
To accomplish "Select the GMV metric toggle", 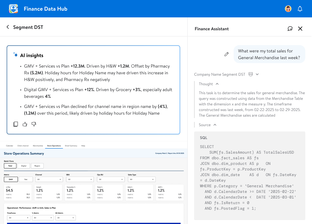I will 11,179.
